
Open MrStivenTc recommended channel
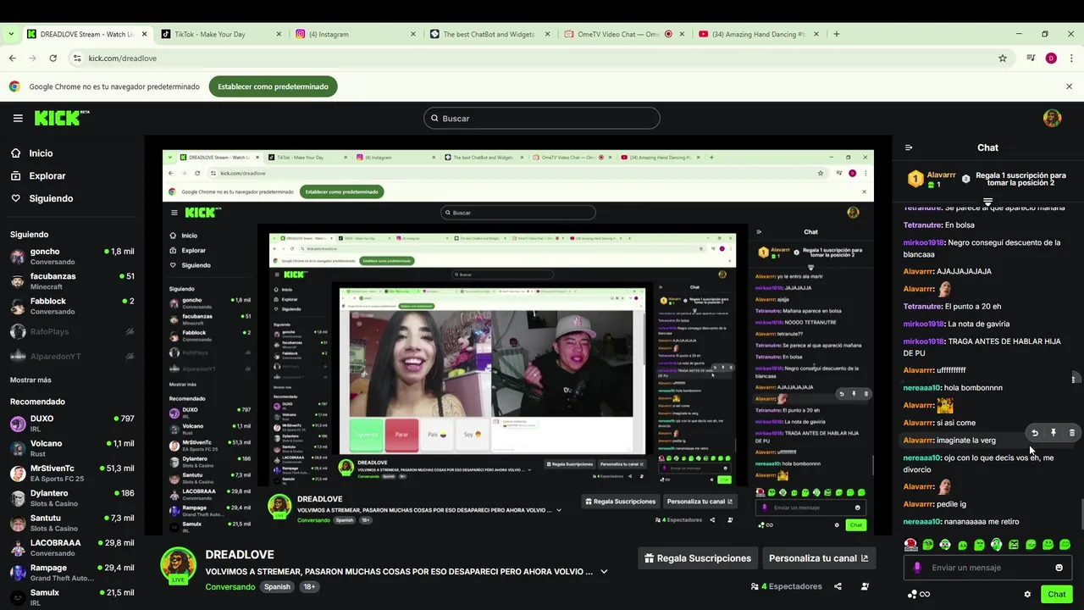tap(72, 473)
